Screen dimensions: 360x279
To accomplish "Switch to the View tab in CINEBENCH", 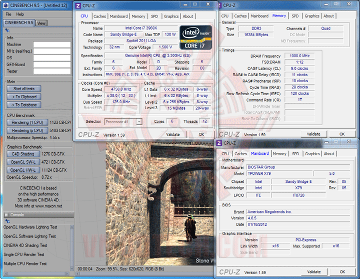I will click(41, 23).
